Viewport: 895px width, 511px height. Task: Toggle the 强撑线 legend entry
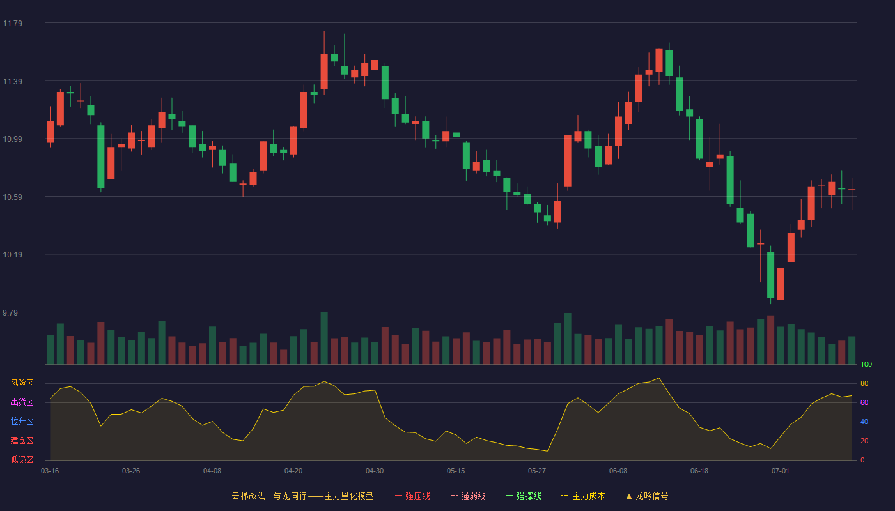point(524,496)
